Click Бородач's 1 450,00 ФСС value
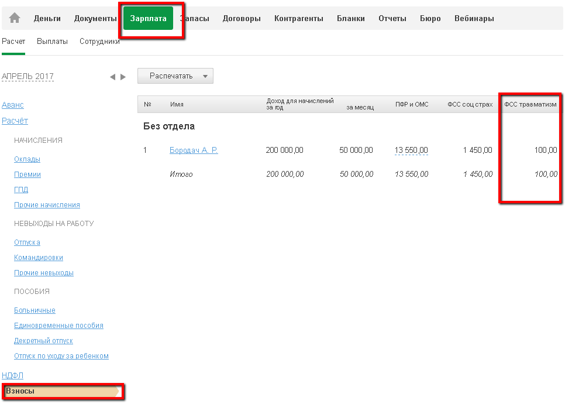 [477, 150]
